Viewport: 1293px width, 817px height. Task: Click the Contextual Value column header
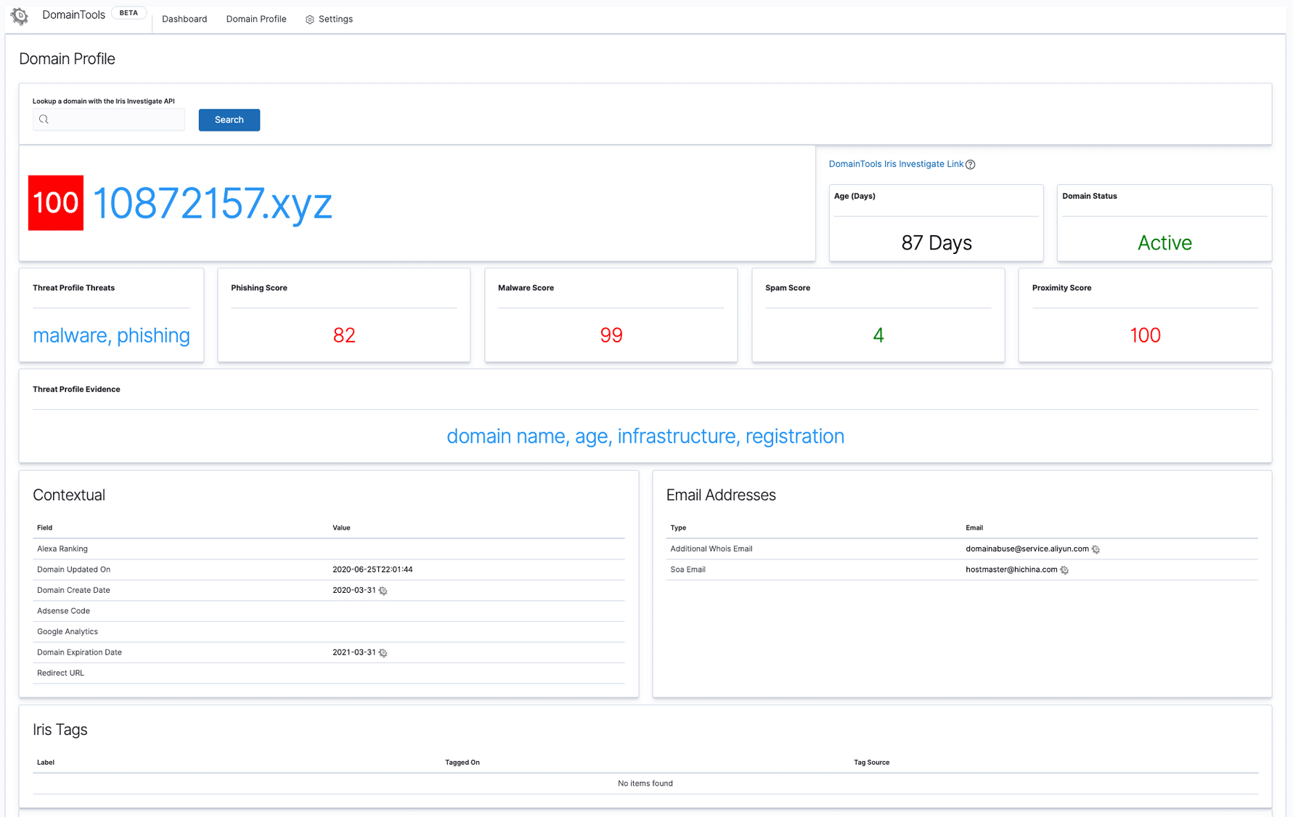(341, 528)
